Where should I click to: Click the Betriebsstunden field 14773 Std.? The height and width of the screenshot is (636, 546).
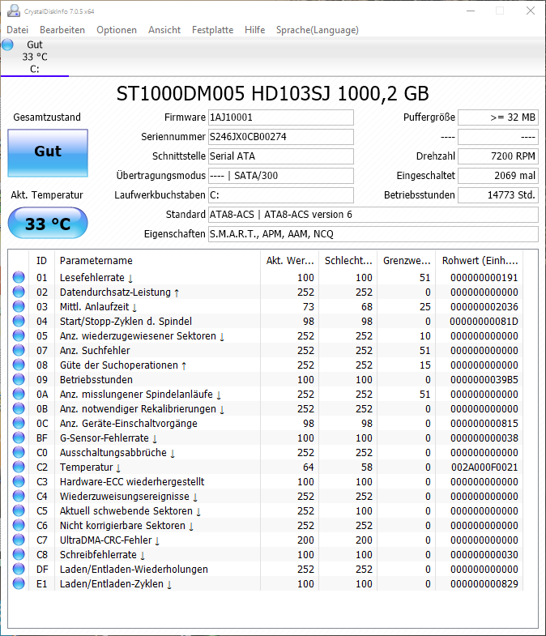(498, 195)
